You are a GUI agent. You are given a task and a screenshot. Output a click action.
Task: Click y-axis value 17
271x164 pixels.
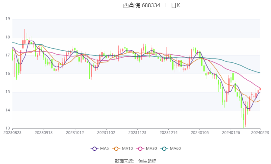point(7,55)
